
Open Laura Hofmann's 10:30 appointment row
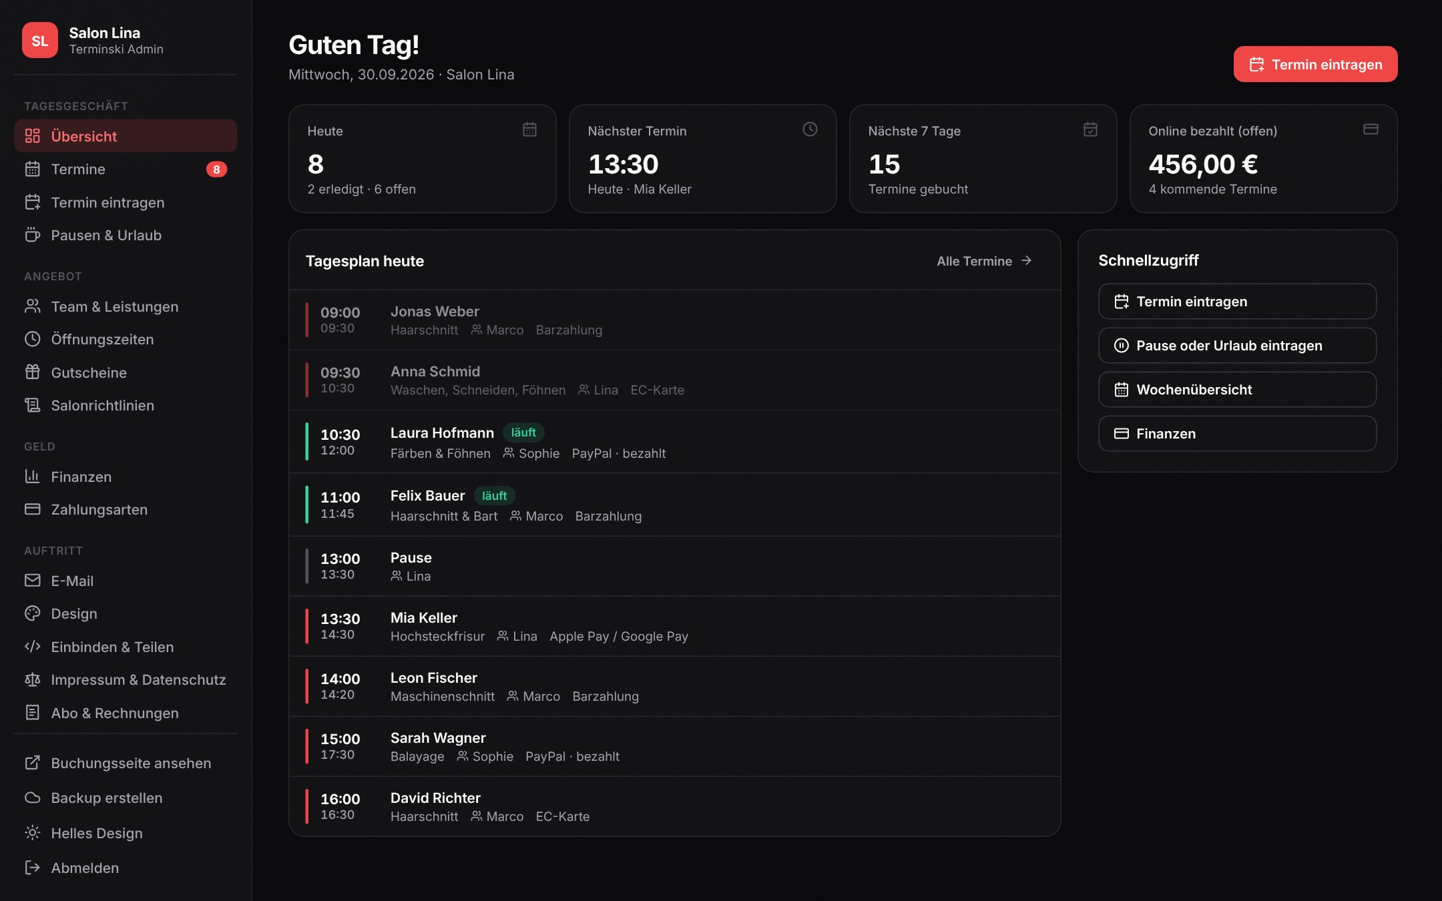click(x=674, y=442)
